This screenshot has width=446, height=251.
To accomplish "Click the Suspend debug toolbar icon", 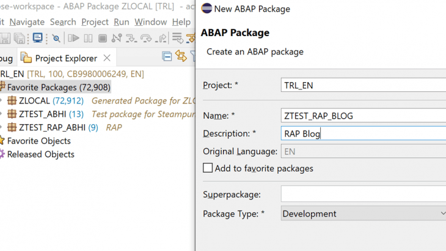I will 88,38.
